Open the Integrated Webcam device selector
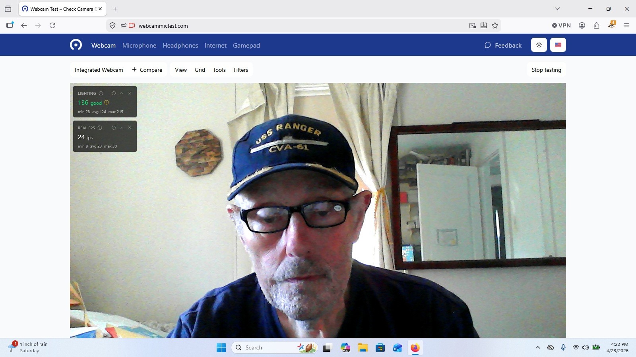 [x=99, y=70]
